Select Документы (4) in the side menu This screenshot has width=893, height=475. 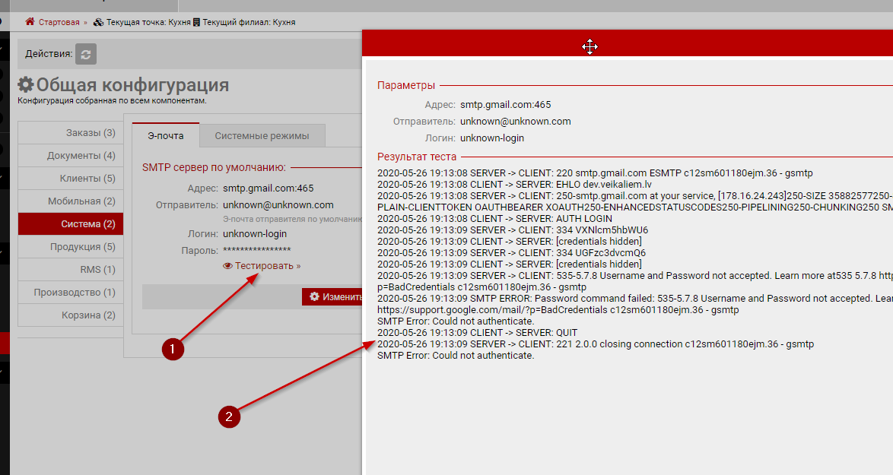[81, 156]
